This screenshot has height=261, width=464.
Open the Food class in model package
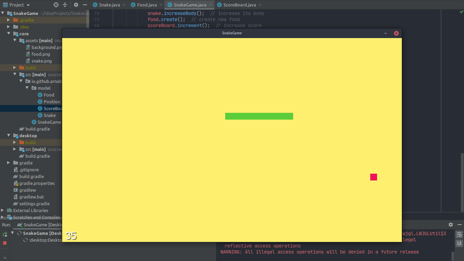tap(46, 95)
